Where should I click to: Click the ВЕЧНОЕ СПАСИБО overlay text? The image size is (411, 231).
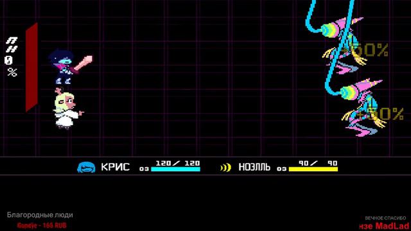[x=385, y=218]
